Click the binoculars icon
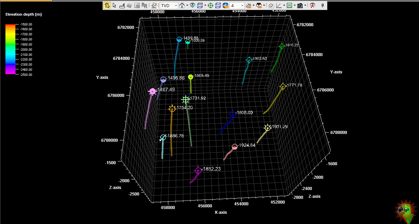Image resolution: width=419 pixels, height=224 pixels. point(259,5)
